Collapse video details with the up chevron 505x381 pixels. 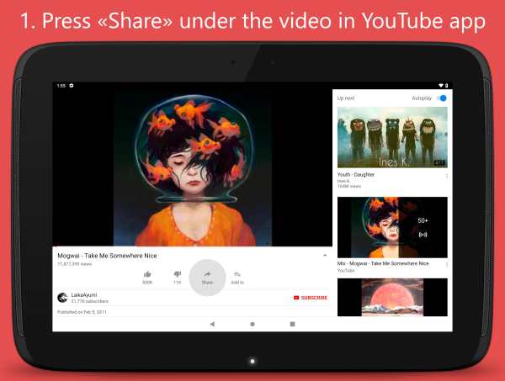click(x=325, y=255)
